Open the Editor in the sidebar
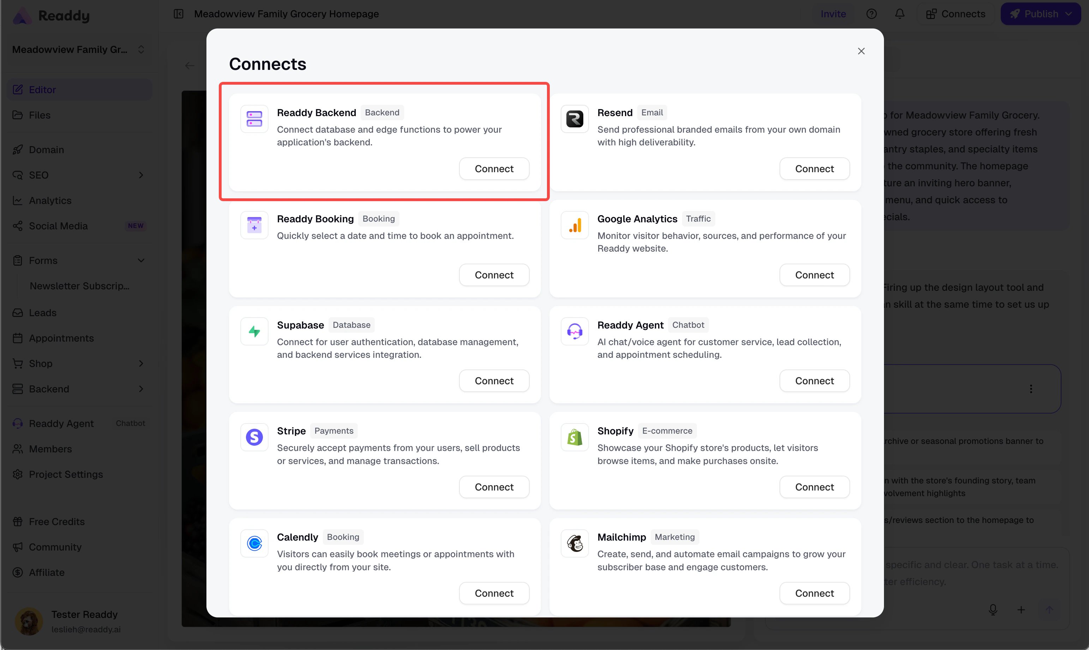The width and height of the screenshot is (1089, 650). [80, 89]
